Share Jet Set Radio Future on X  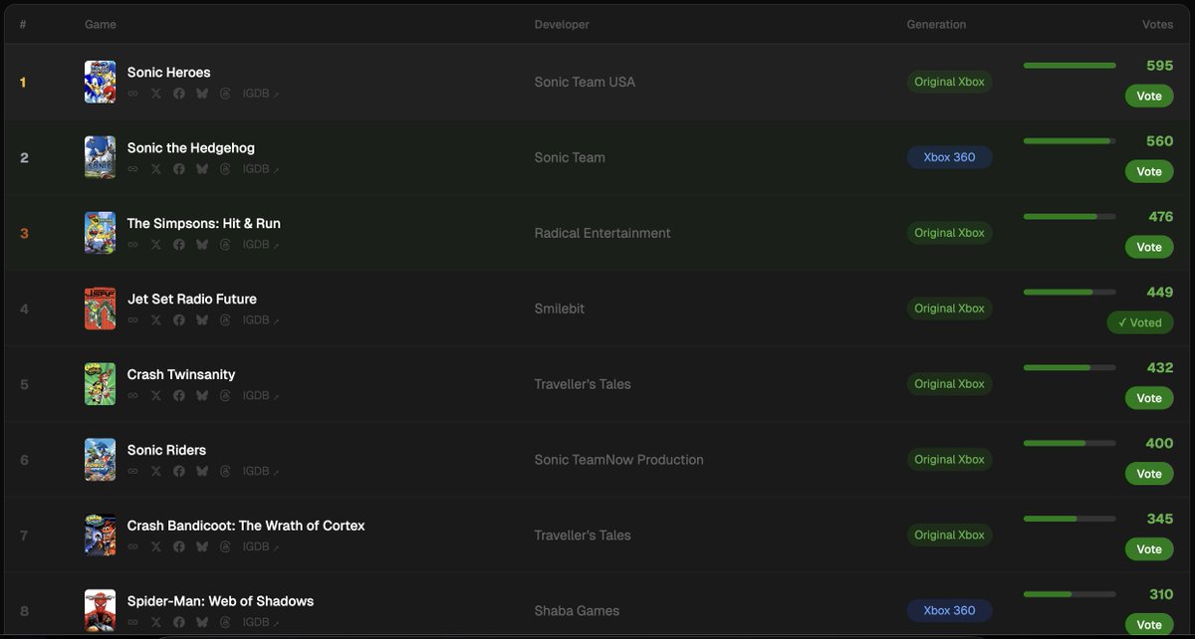pyautogui.click(x=155, y=320)
